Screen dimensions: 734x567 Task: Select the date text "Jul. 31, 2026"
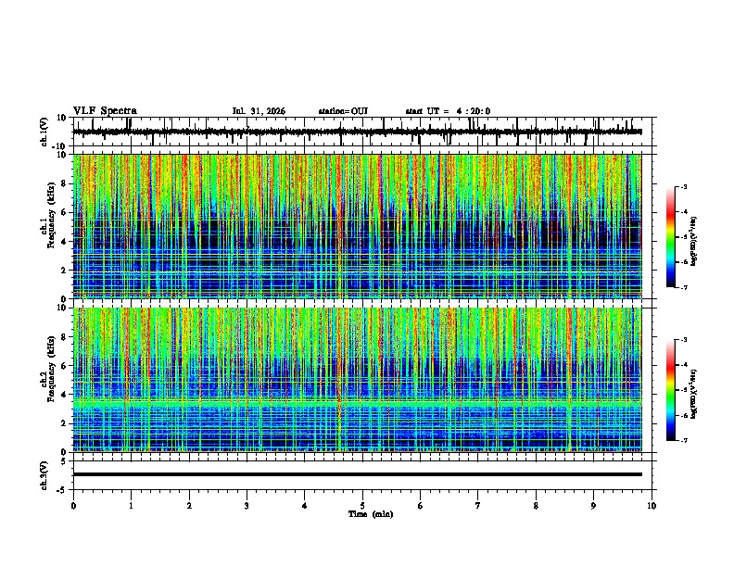pos(259,111)
